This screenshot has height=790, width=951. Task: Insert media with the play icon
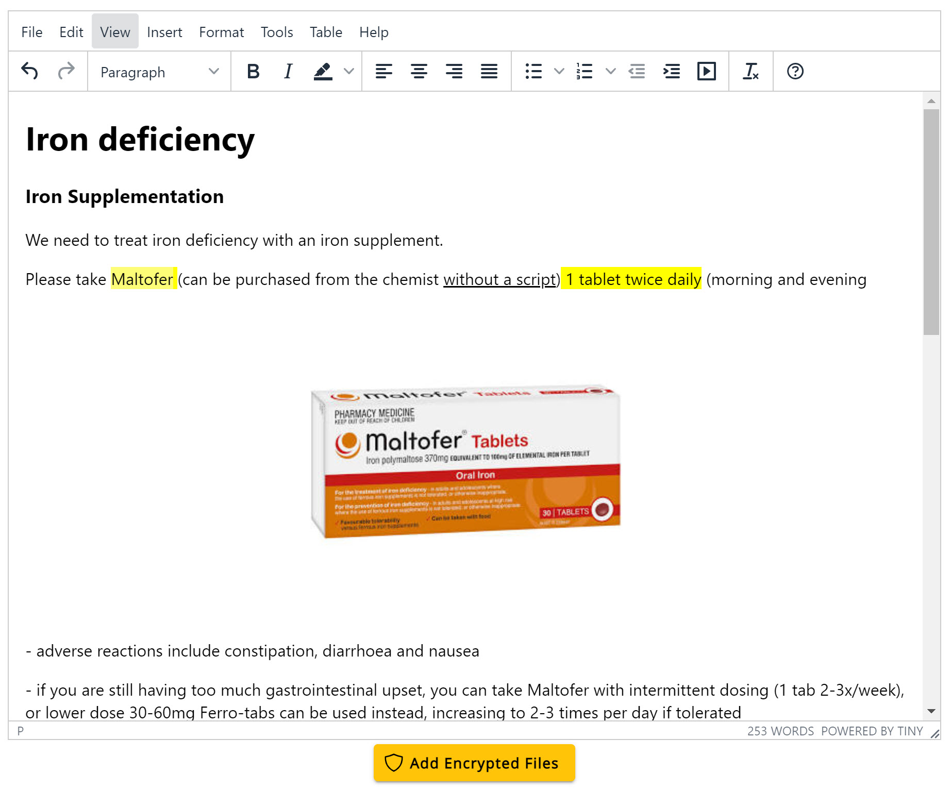point(707,71)
